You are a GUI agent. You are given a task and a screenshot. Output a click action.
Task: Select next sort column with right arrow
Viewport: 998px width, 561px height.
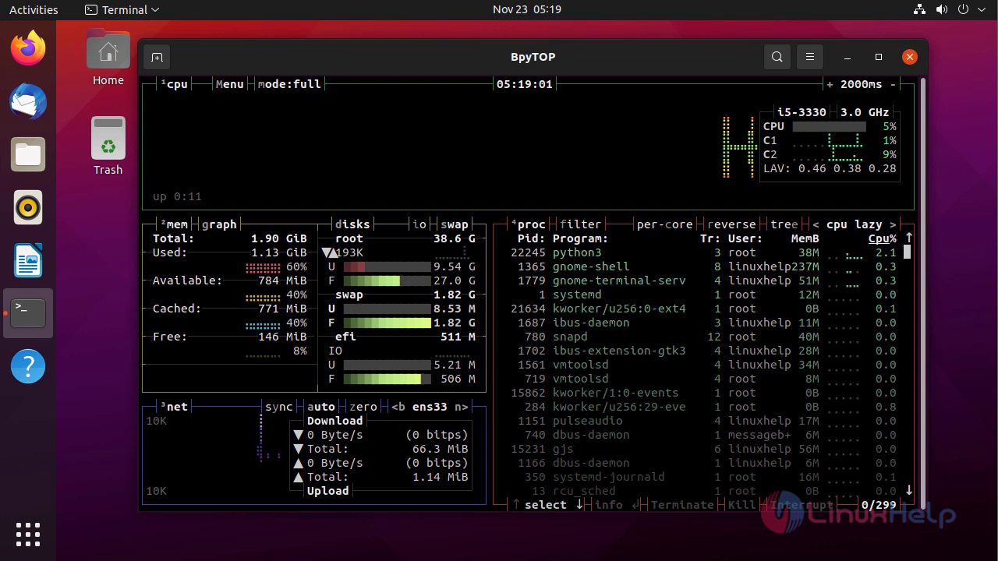pyautogui.click(x=893, y=224)
